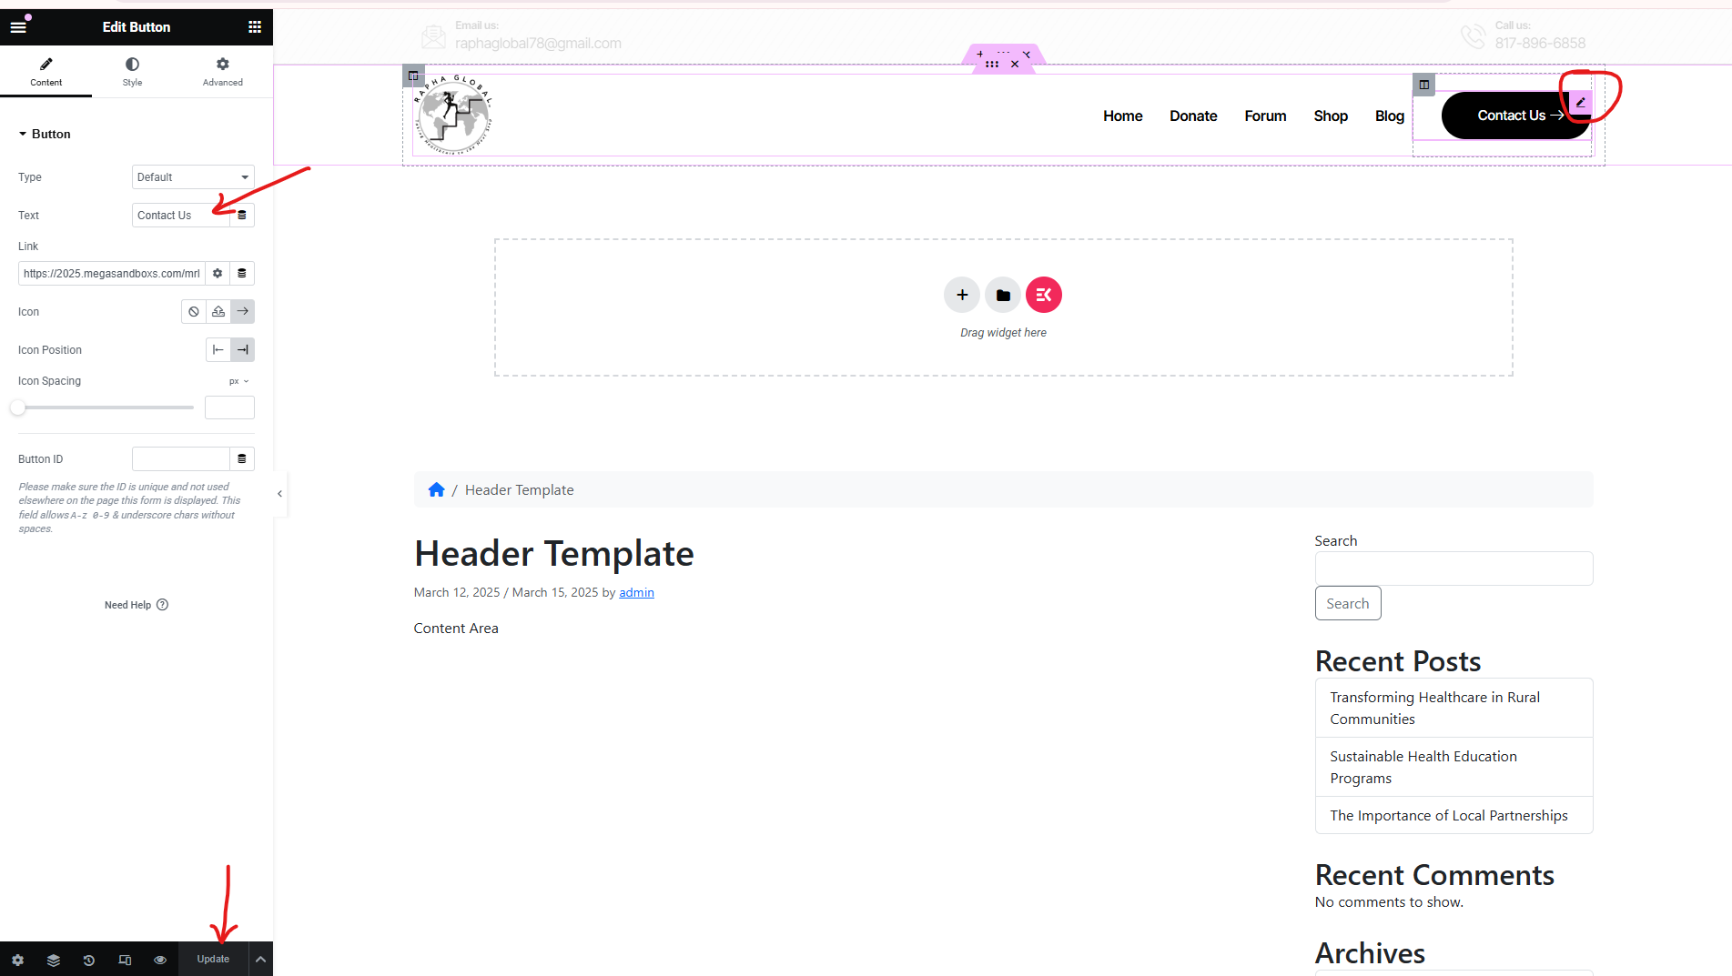Viewport: 1732px width, 976px height.
Task: Click the Update button
Action: click(213, 960)
